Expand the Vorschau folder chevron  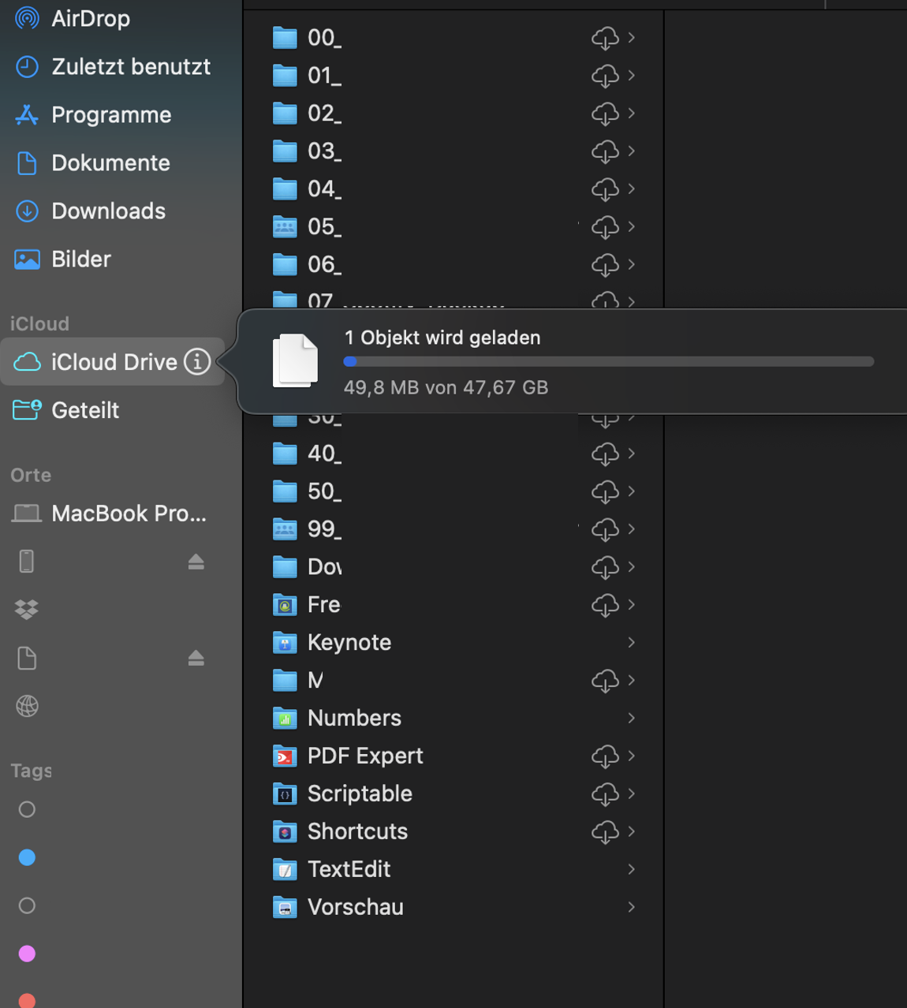coord(631,907)
